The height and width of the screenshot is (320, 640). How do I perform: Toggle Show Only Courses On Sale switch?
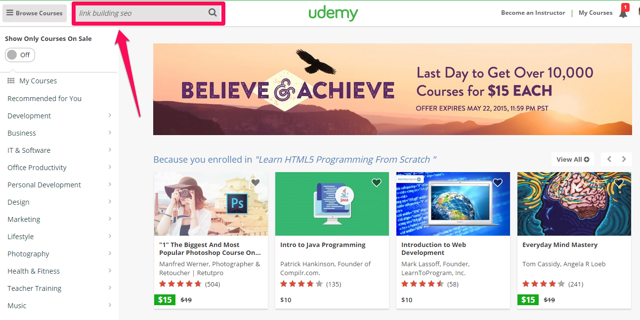coord(20,55)
